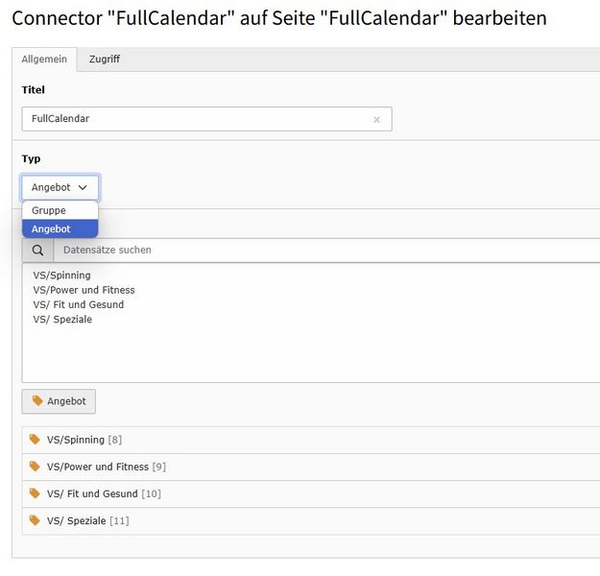Click the tag icon beside VS/Power und Fitness [9]
Screen dimensions: 600x576
(36, 467)
